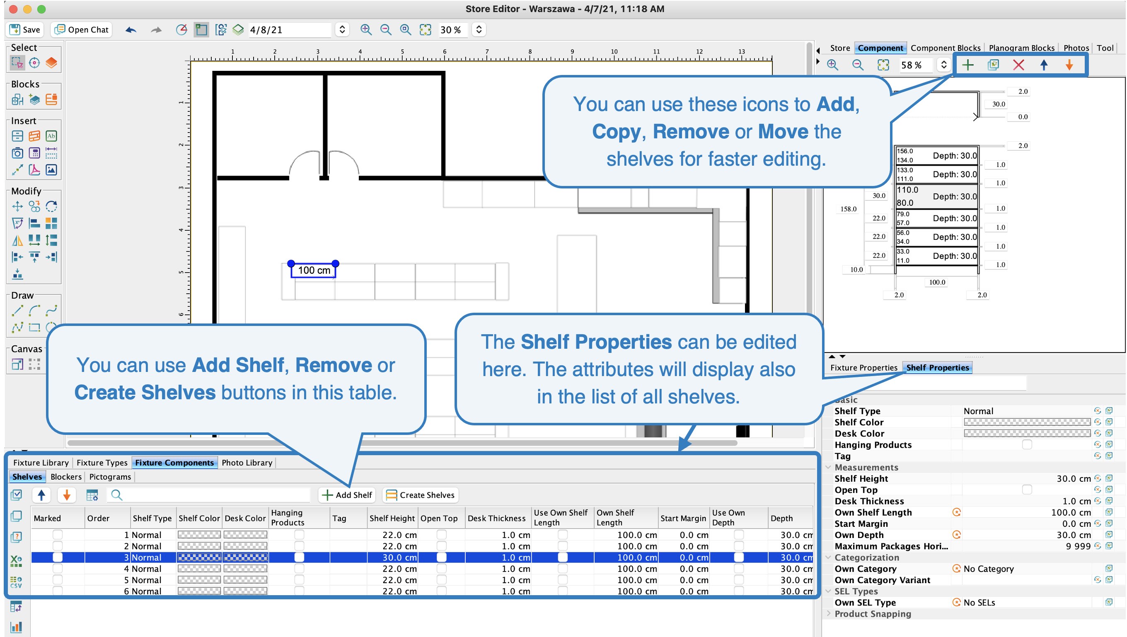
Task: Click the rotate icon in Modify group
Action: pos(51,206)
